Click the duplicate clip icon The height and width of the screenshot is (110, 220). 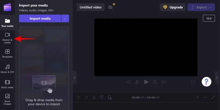pos(109,97)
